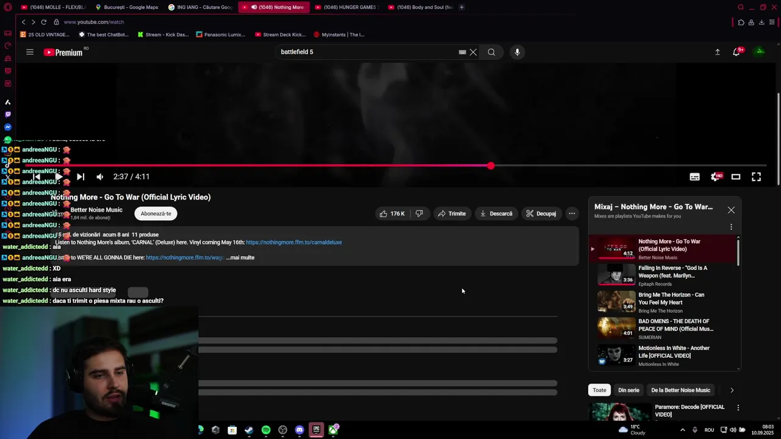Switch to ING IANG Google search tab

coord(200,7)
